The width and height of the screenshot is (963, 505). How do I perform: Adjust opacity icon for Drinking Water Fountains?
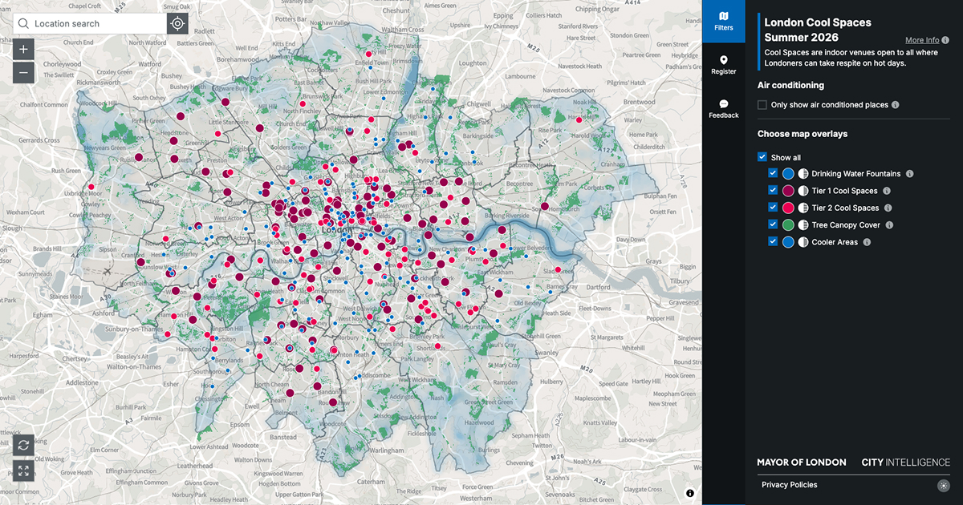(x=802, y=174)
